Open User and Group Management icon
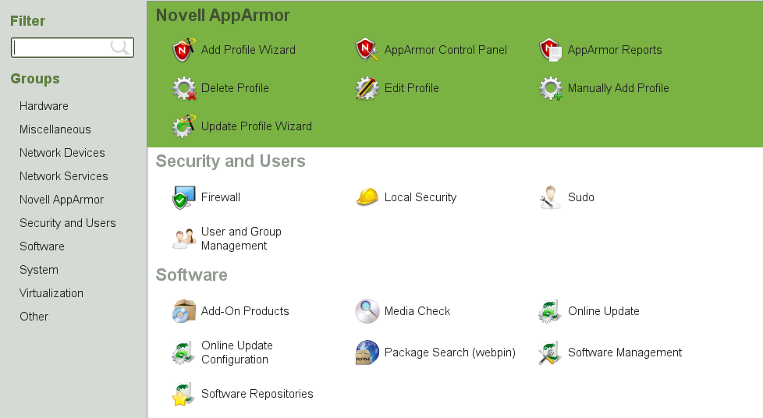This screenshot has height=418, width=763. pos(184,239)
